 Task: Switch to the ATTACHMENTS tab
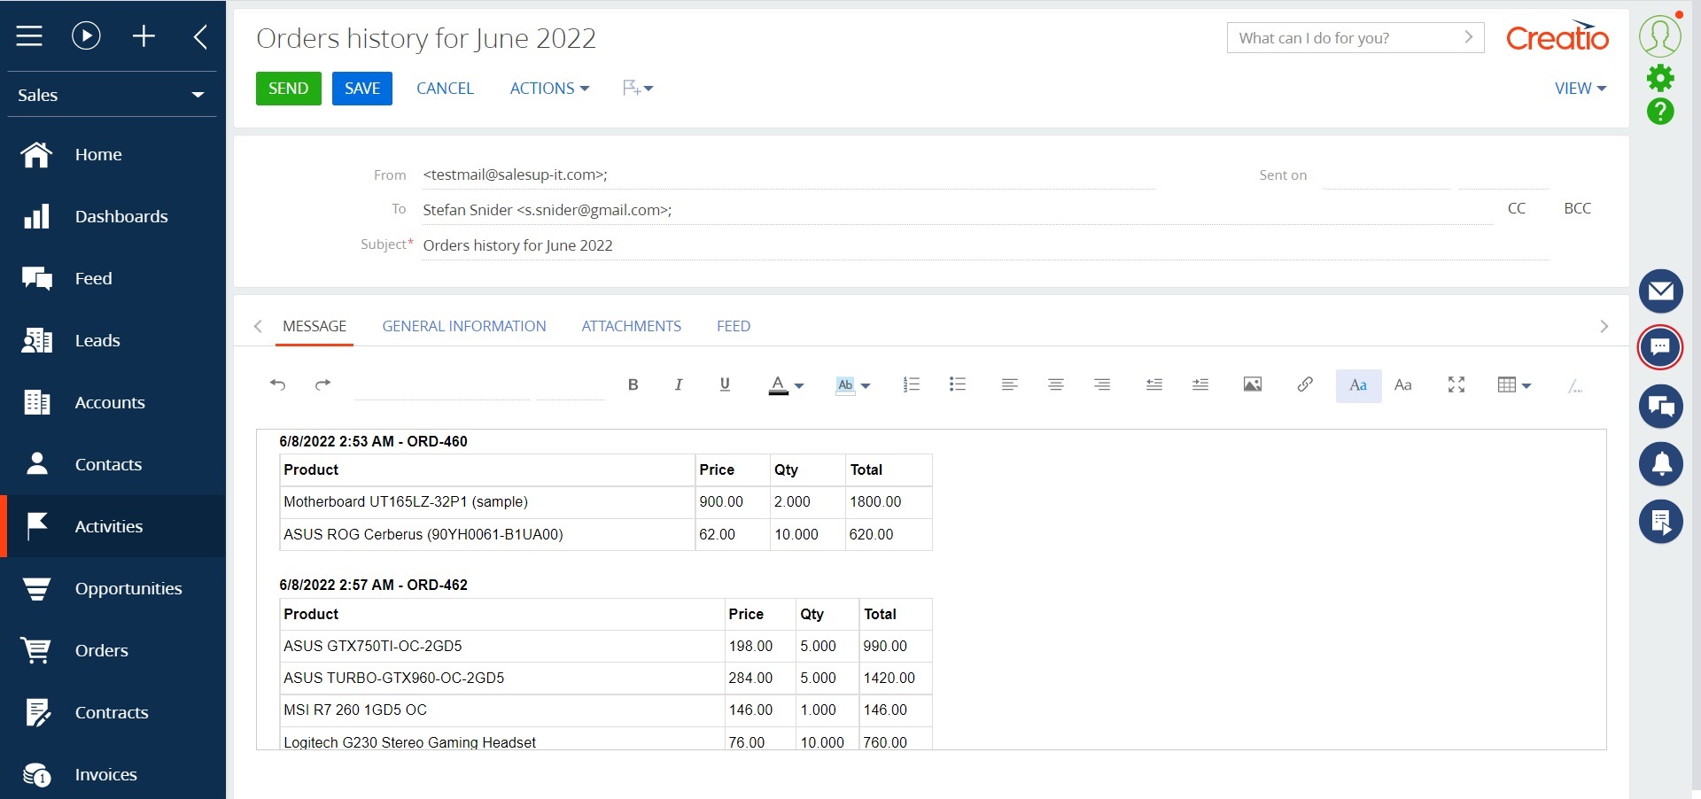click(631, 326)
